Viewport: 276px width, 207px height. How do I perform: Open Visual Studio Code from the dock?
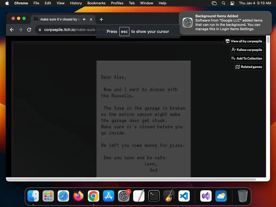[x=184, y=196]
